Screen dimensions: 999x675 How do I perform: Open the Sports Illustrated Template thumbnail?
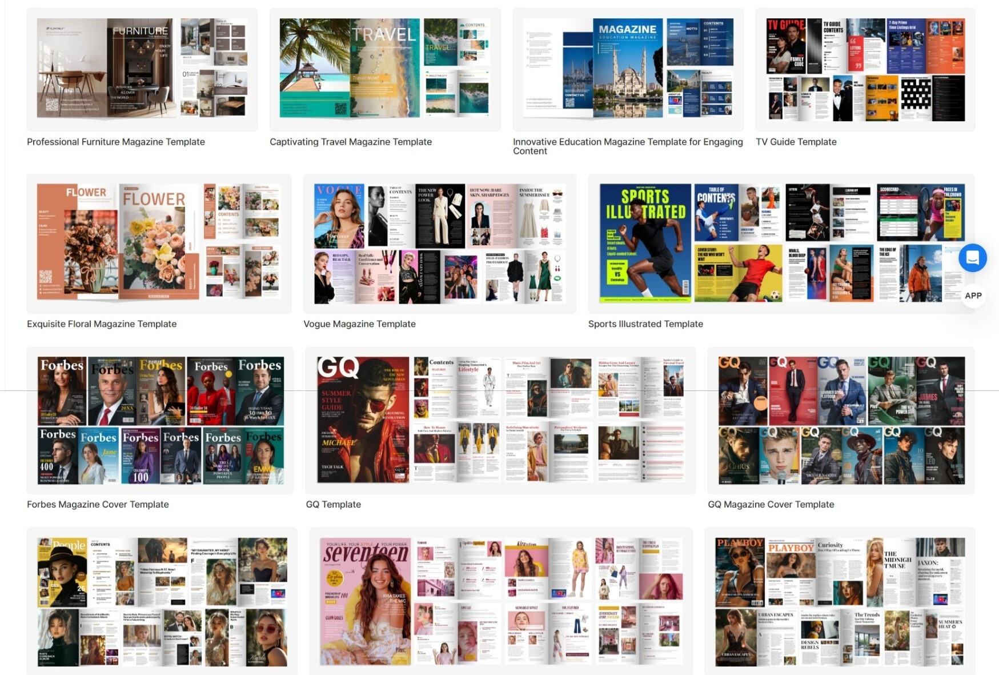[x=781, y=244]
